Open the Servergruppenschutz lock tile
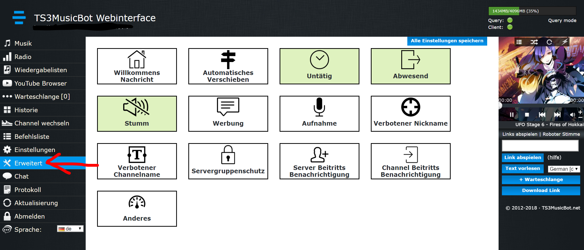Screen dimensions: 584x250 pos(228,161)
